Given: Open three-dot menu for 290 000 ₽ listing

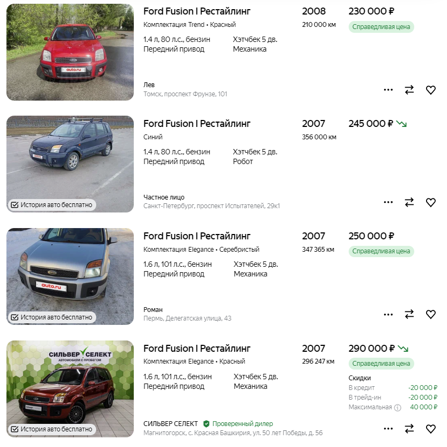Looking at the screenshot, I should click(x=388, y=429).
